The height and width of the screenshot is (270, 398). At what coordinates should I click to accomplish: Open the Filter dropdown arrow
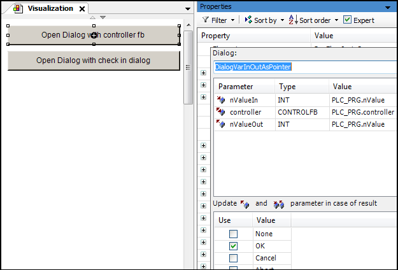coord(232,20)
